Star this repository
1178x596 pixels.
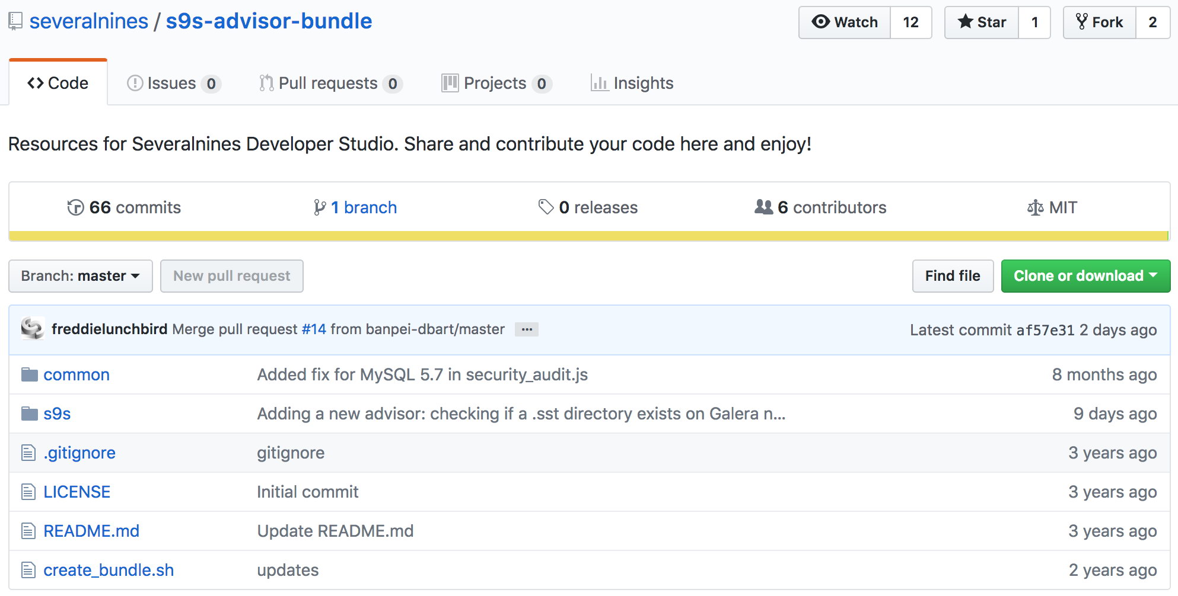click(x=982, y=23)
